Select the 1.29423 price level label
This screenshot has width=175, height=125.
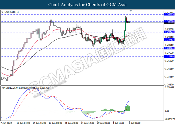(169, 32)
